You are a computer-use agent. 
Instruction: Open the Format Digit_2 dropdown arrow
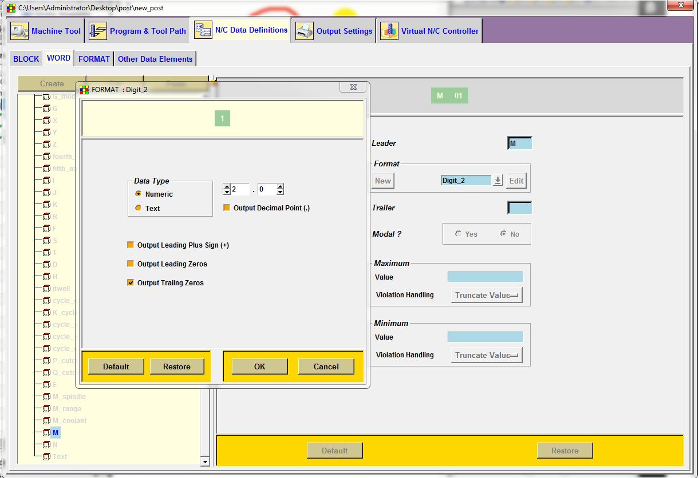(498, 181)
